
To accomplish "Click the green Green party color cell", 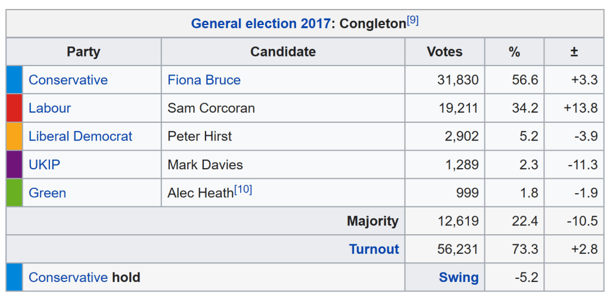I will click(14, 193).
